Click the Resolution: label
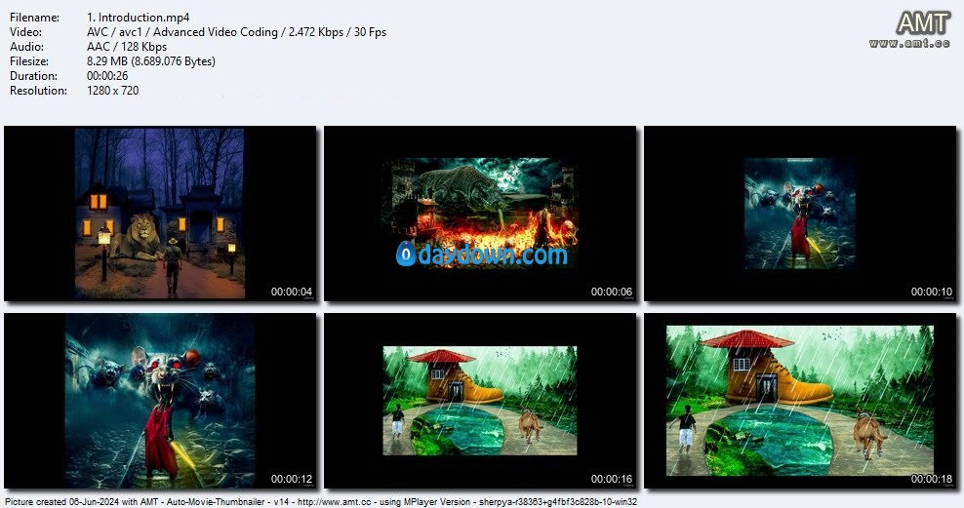 tap(38, 91)
